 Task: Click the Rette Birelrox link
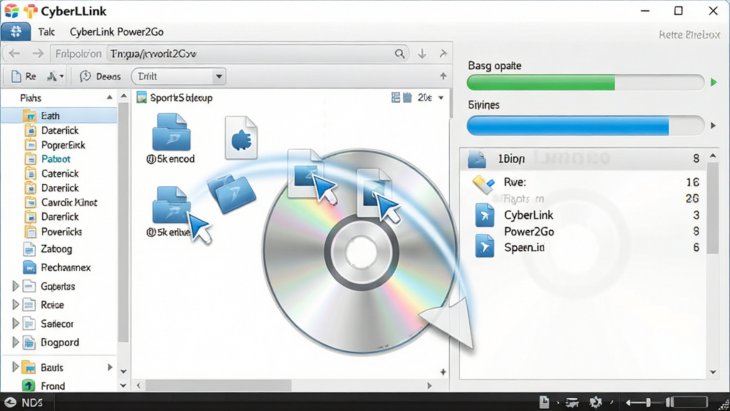coord(689,34)
